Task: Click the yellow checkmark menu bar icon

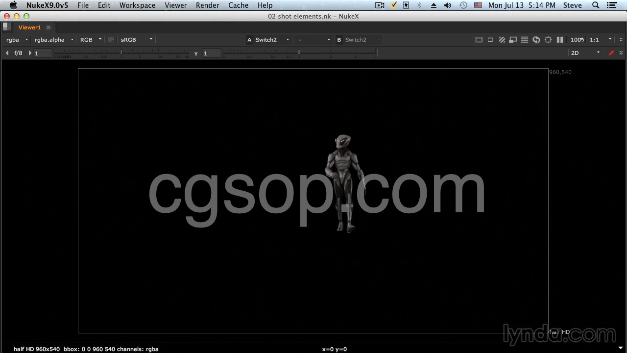Action: (394, 5)
